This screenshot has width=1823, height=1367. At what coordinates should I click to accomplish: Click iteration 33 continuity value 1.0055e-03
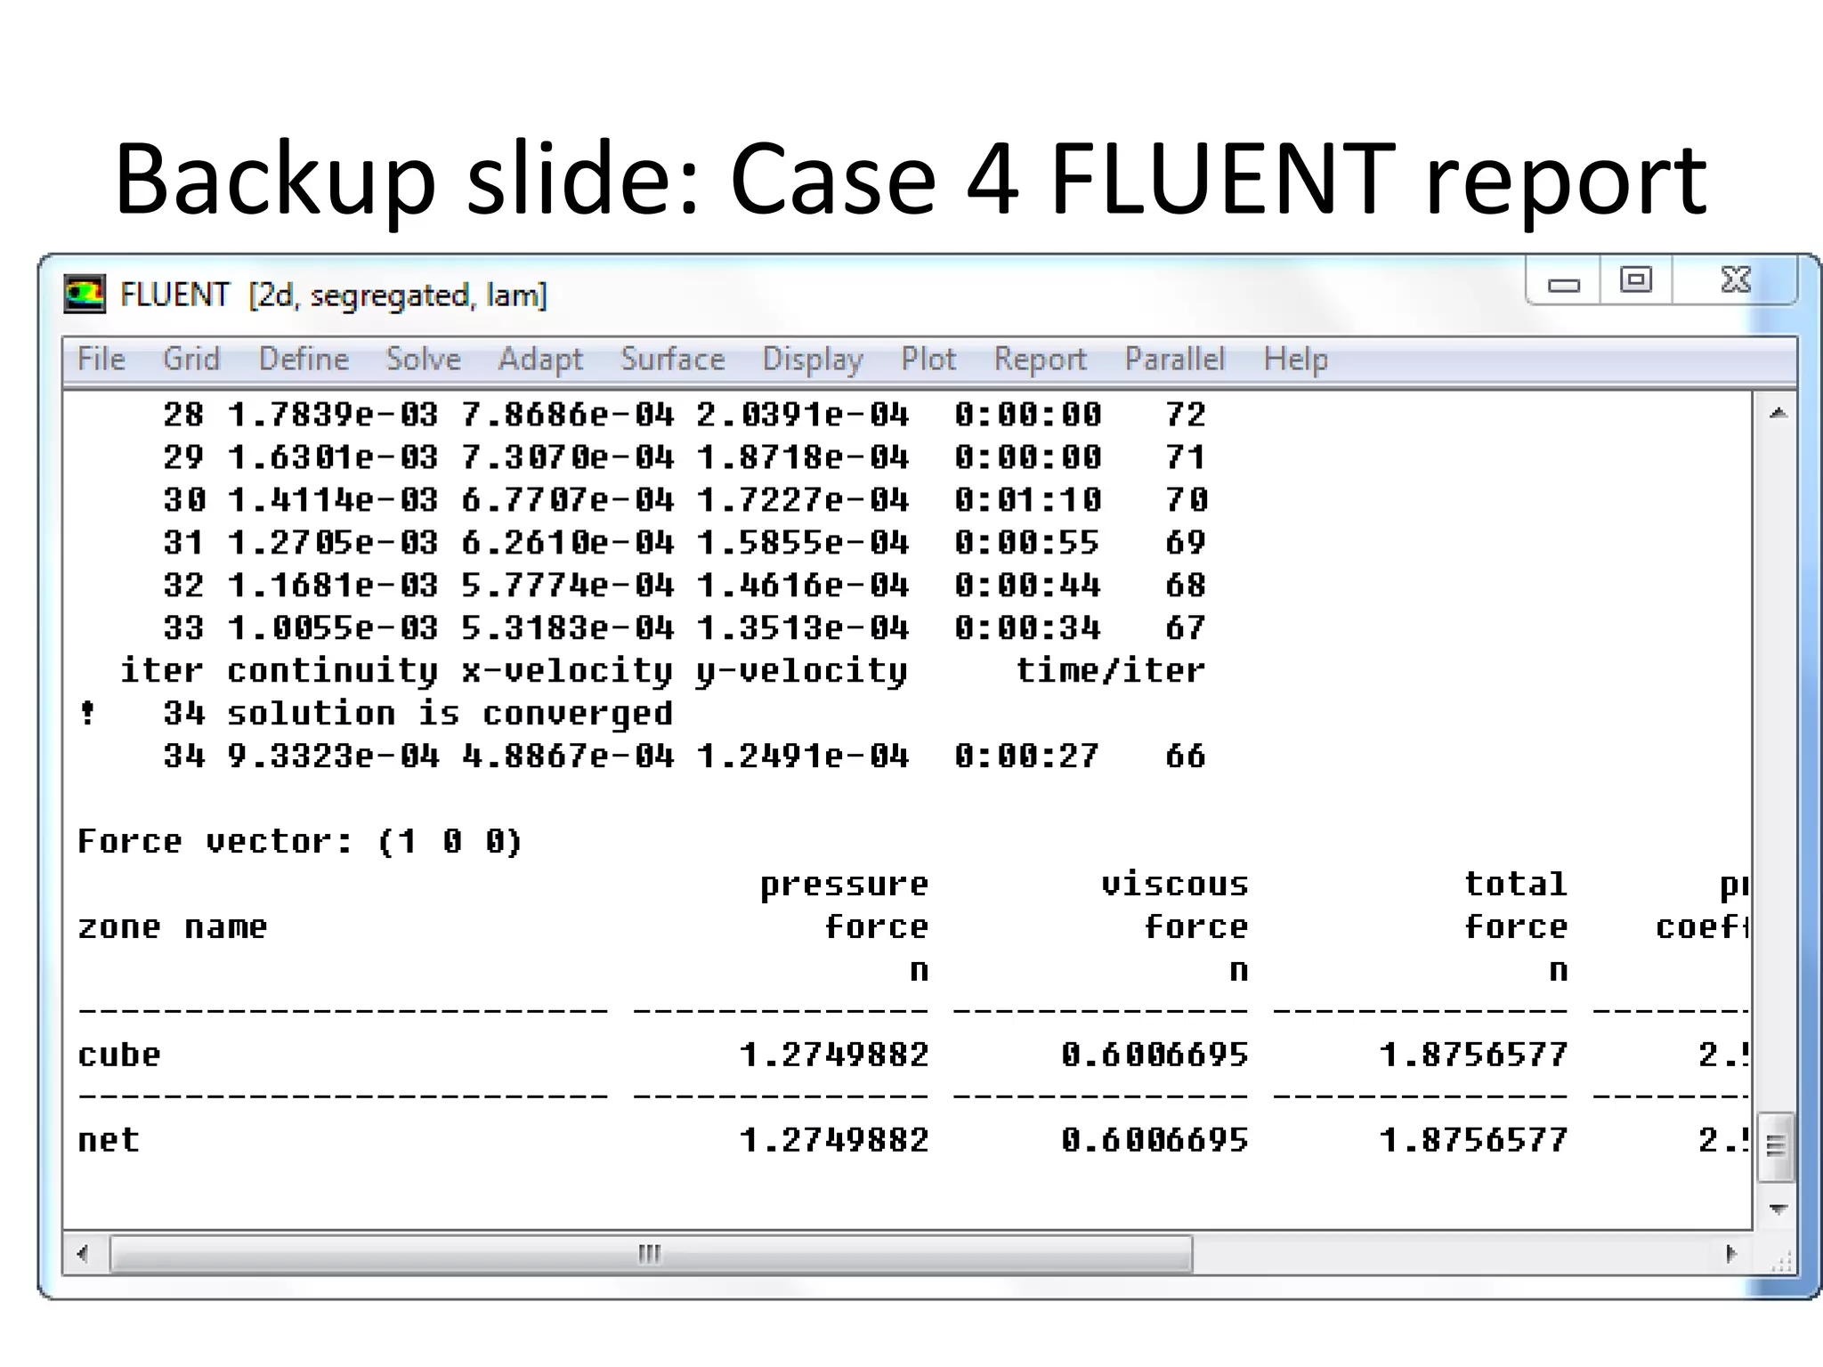tap(333, 627)
